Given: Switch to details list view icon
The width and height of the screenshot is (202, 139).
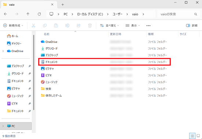Looking at the screenshot, I should click(x=192, y=136).
